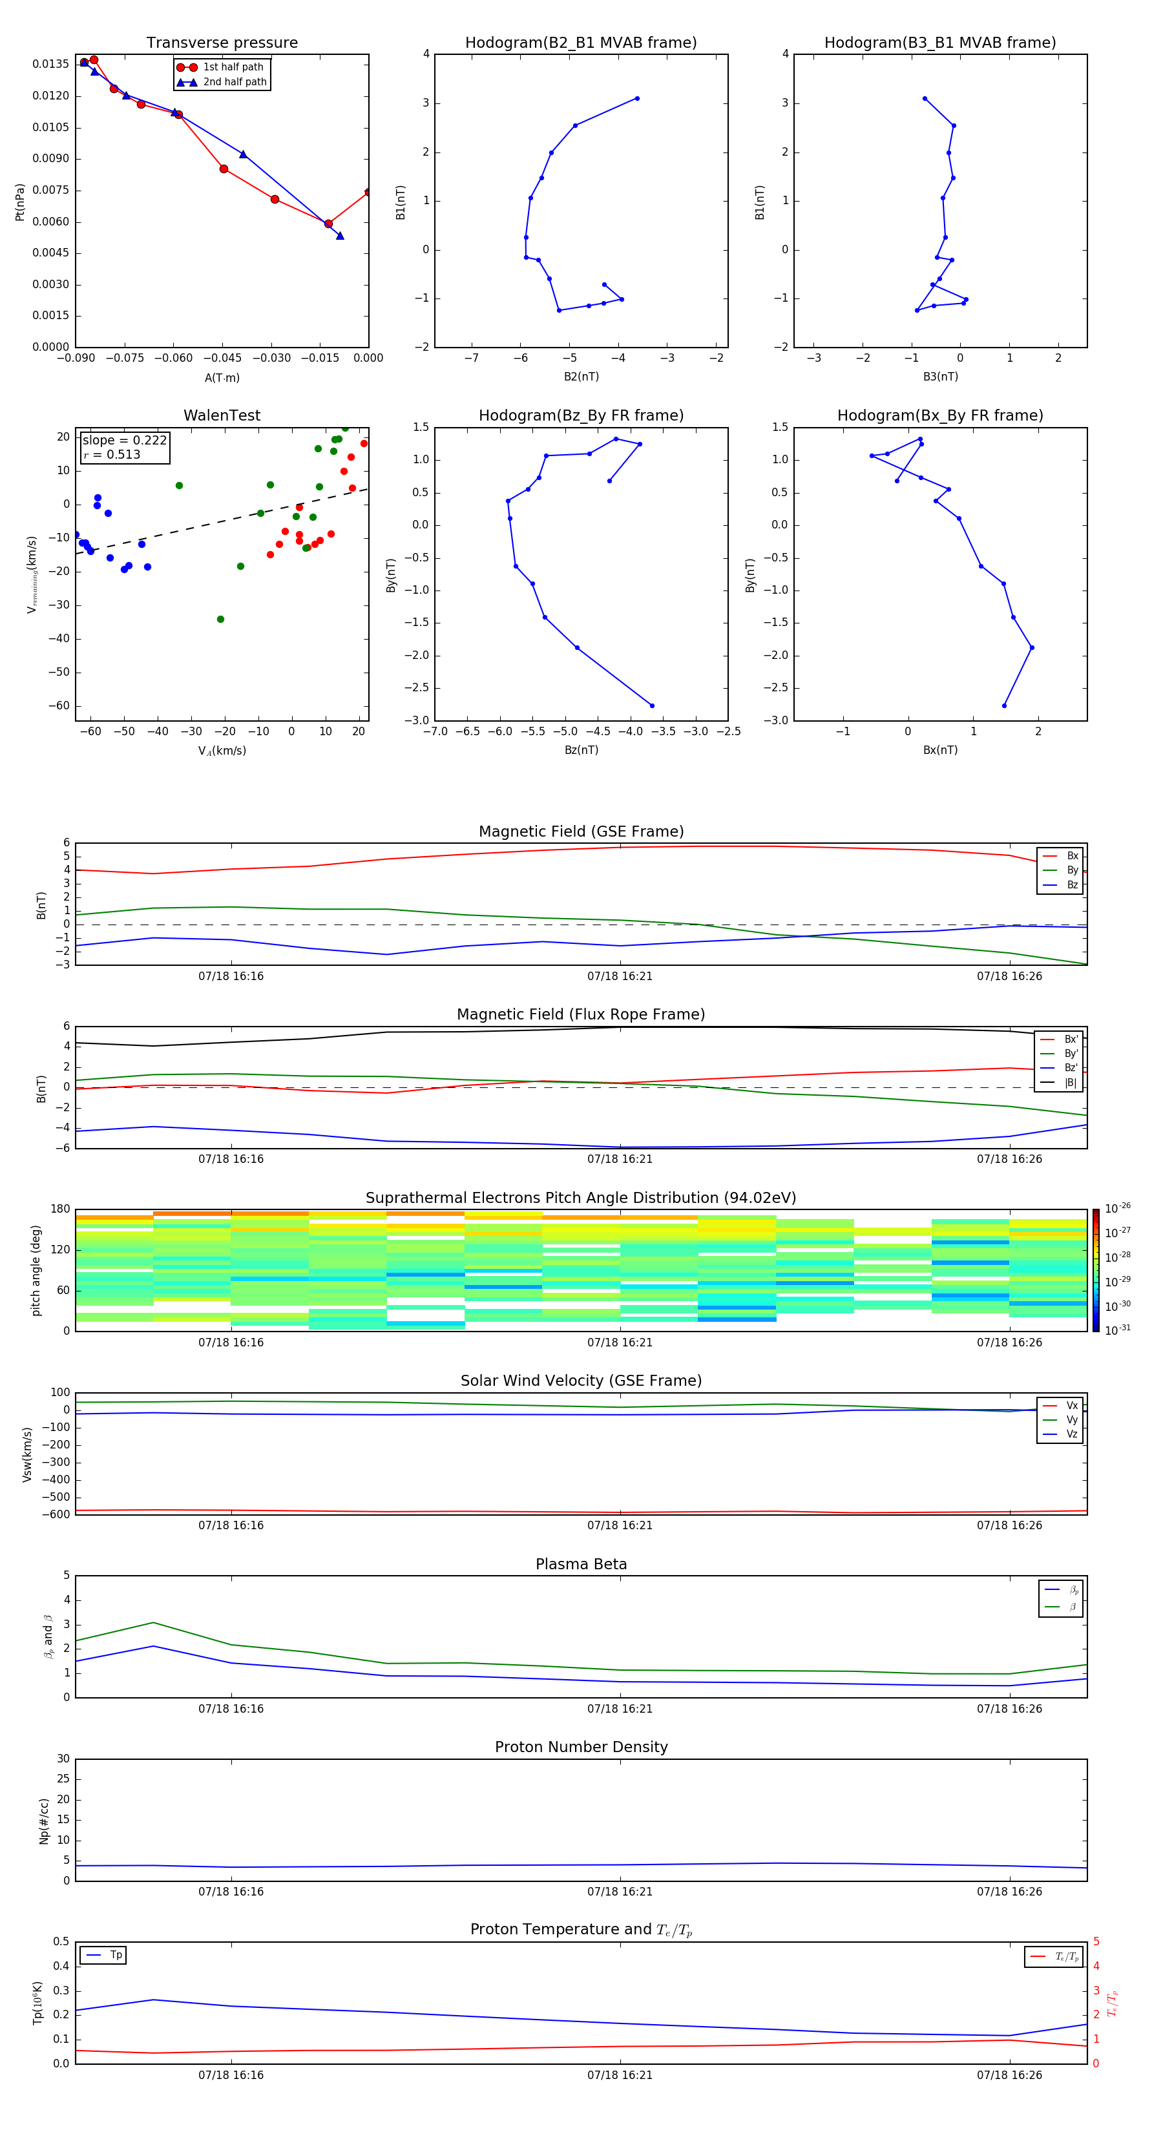This screenshot has height=2132, width=1163.
Task: Click 'Magnetic Field (Flux Rope Frame)' title
Action: [x=581, y=1015]
